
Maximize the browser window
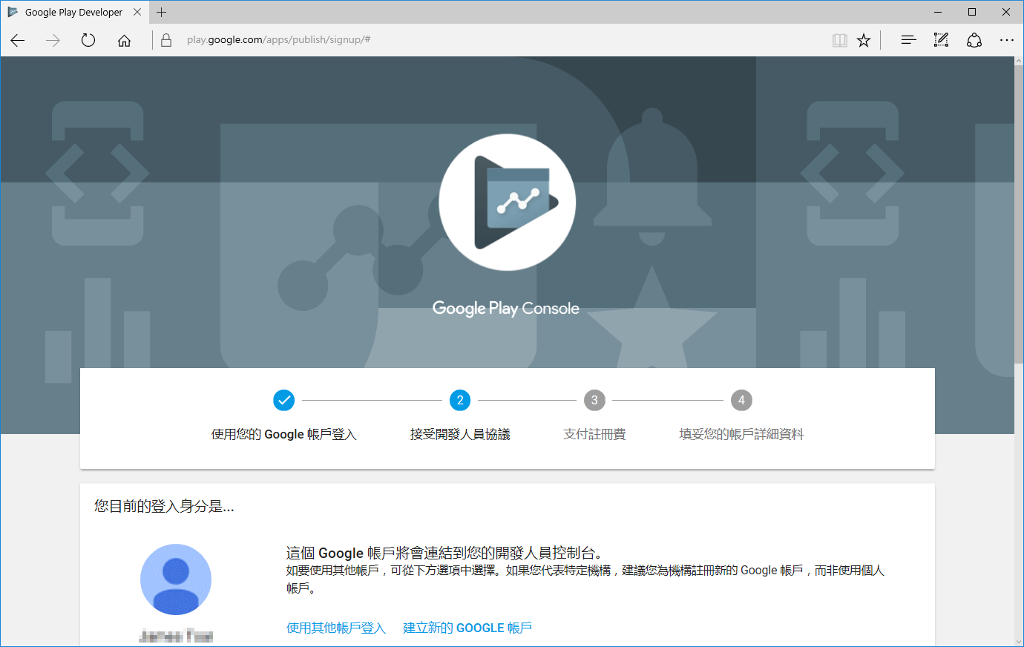[x=972, y=12]
